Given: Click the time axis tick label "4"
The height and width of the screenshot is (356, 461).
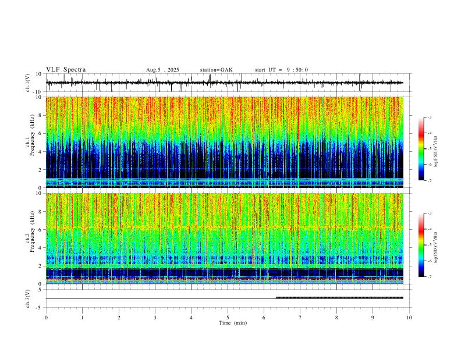Looking at the screenshot, I should [x=192, y=318].
